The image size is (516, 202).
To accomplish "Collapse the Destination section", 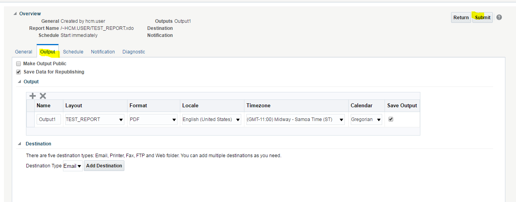I will pyautogui.click(x=19, y=144).
